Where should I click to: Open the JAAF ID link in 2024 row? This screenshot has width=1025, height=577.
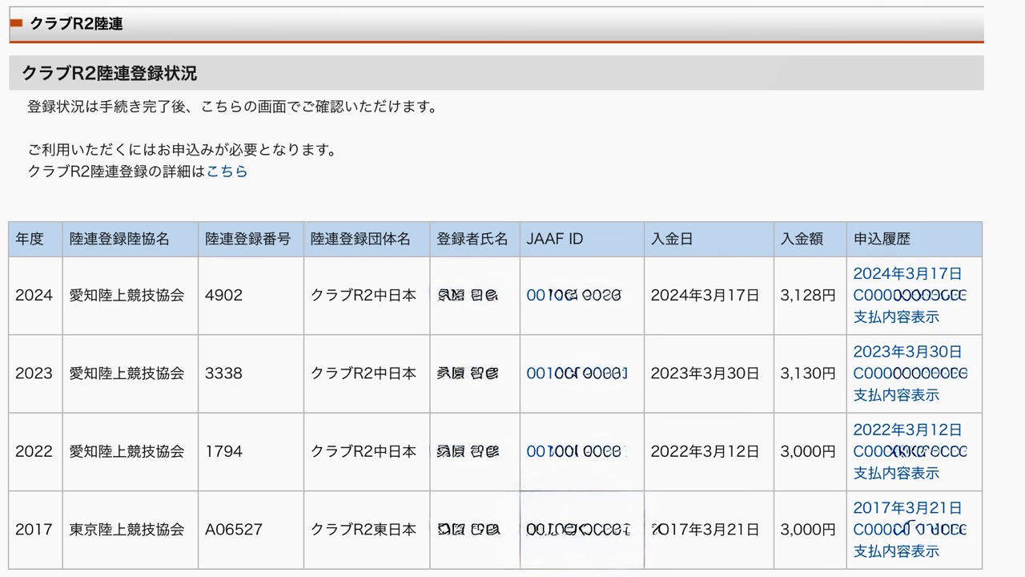pos(573,295)
